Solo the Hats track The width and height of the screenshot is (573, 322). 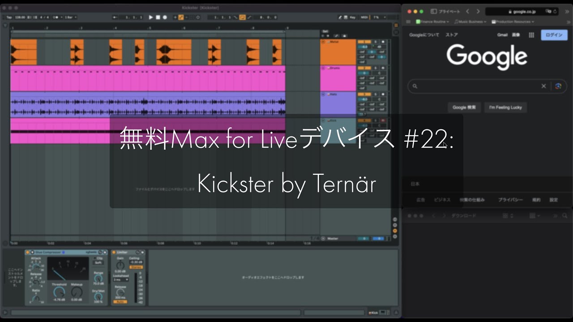click(x=376, y=94)
